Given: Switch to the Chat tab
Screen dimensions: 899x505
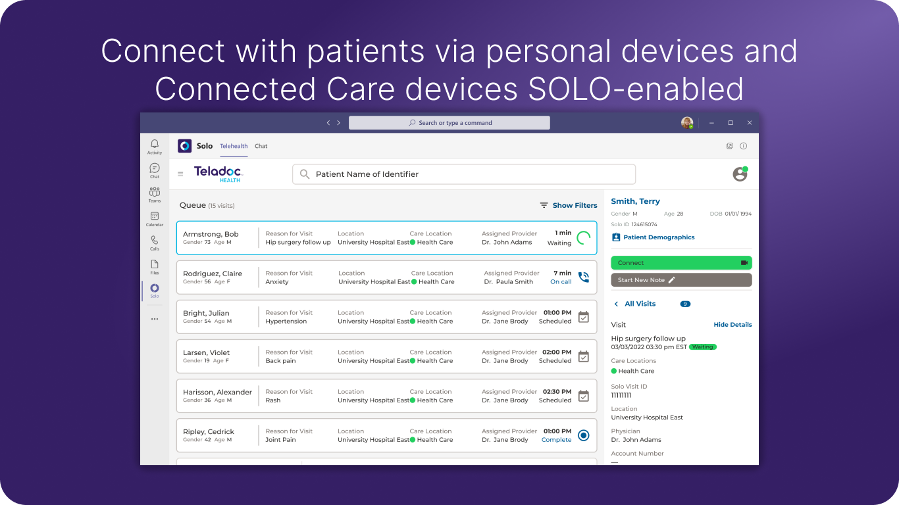Looking at the screenshot, I should pos(261,146).
